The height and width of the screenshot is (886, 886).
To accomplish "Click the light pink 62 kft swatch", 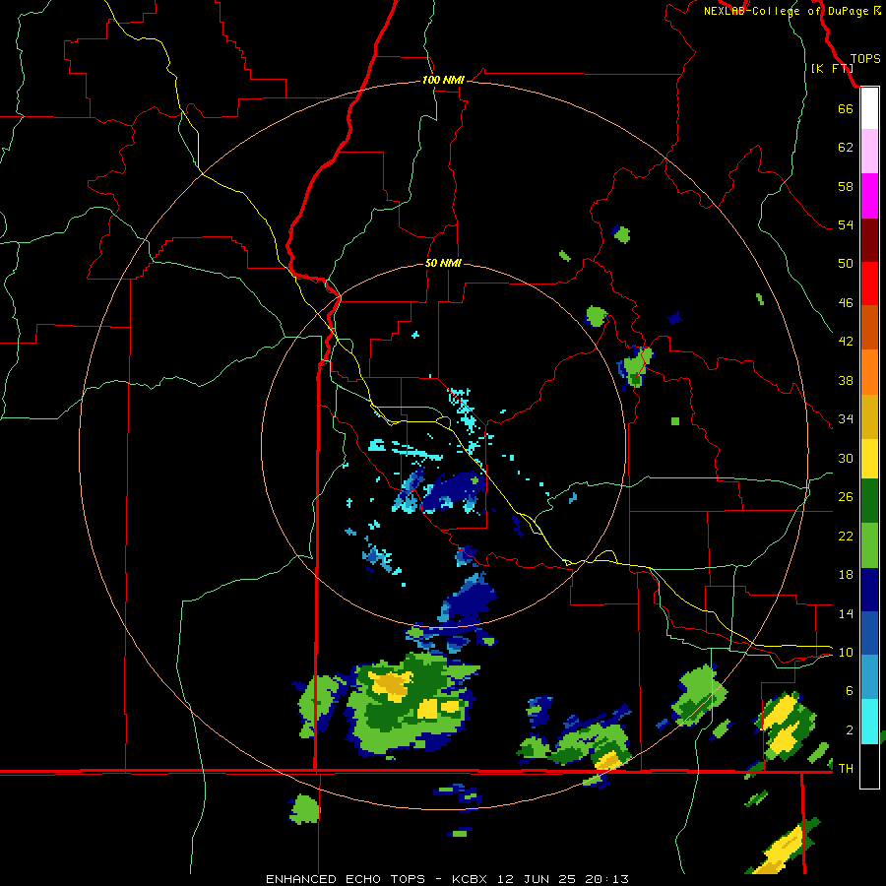I will pyautogui.click(x=869, y=152).
